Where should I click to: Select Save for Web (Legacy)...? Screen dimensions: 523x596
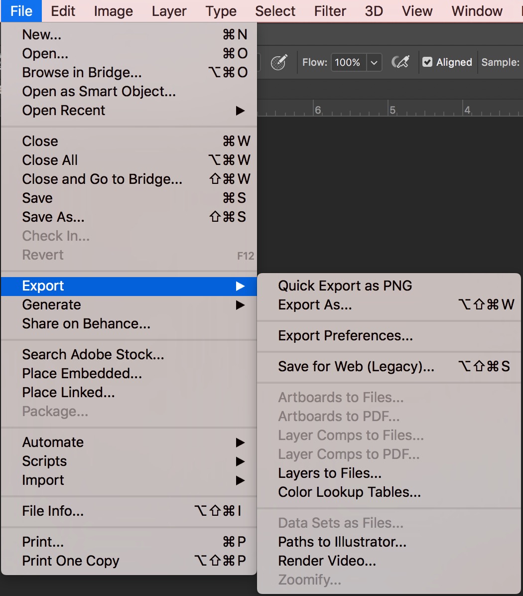pyautogui.click(x=389, y=367)
